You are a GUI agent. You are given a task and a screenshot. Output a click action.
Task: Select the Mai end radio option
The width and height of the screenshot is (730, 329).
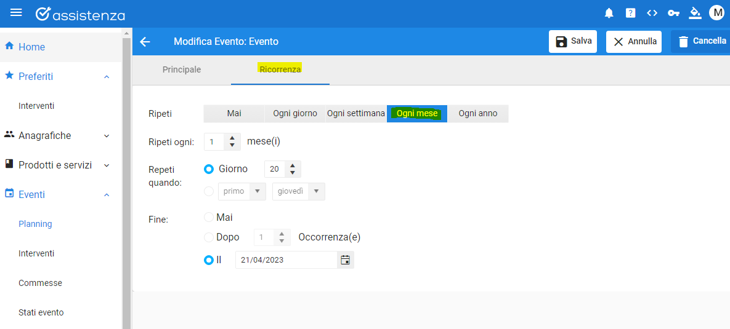209,217
